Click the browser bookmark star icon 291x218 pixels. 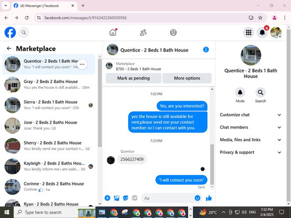tap(260, 18)
